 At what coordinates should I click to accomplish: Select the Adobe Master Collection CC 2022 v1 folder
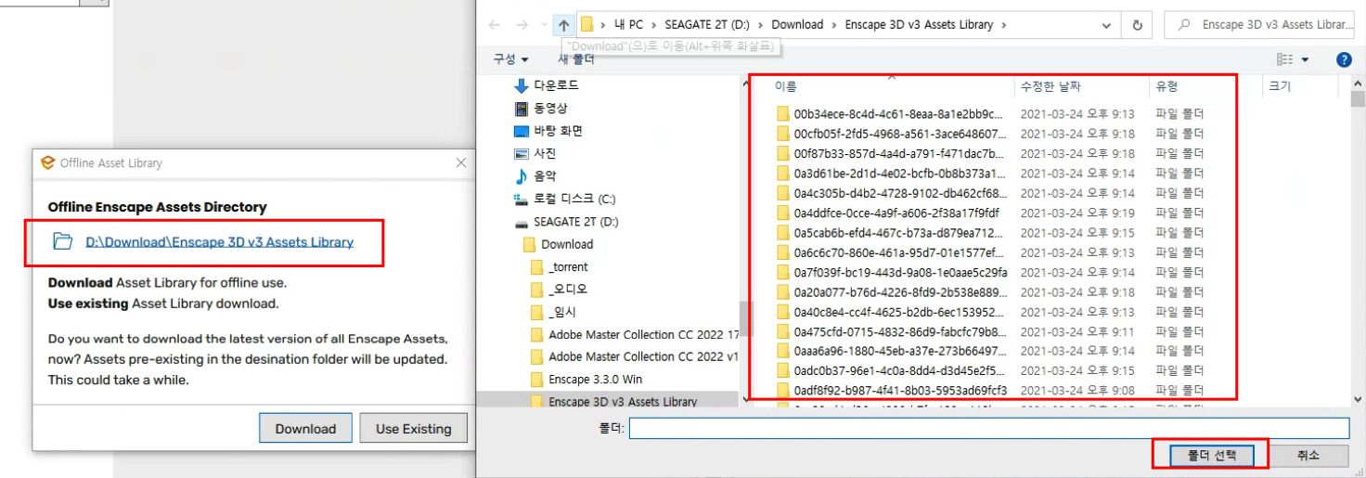644,356
